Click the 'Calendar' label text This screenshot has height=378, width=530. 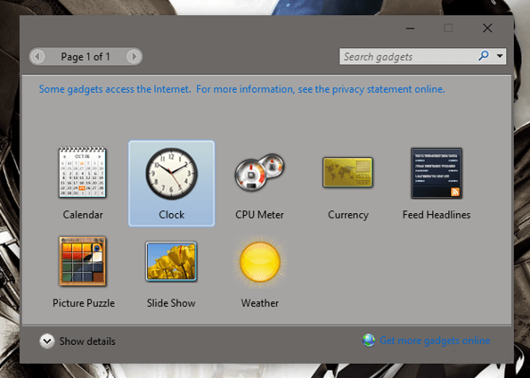pos(83,215)
